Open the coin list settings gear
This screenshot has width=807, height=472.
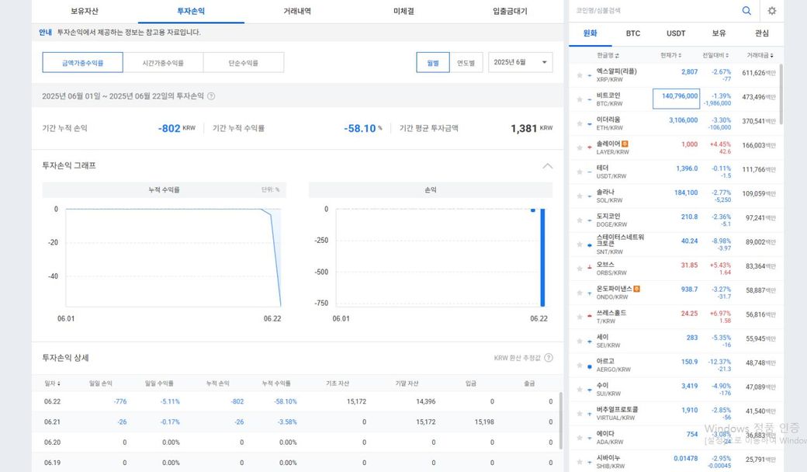(771, 11)
